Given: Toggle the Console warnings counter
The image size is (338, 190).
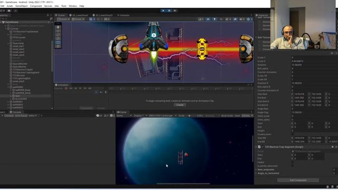Looking at the screenshot, I should (x=106, y=116).
